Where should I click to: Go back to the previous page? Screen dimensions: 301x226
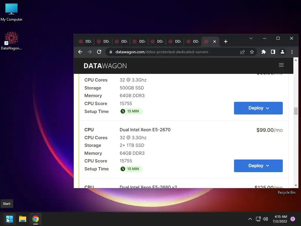pyautogui.click(x=80, y=52)
